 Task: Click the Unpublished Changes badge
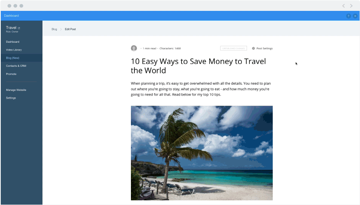(x=233, y=48)
